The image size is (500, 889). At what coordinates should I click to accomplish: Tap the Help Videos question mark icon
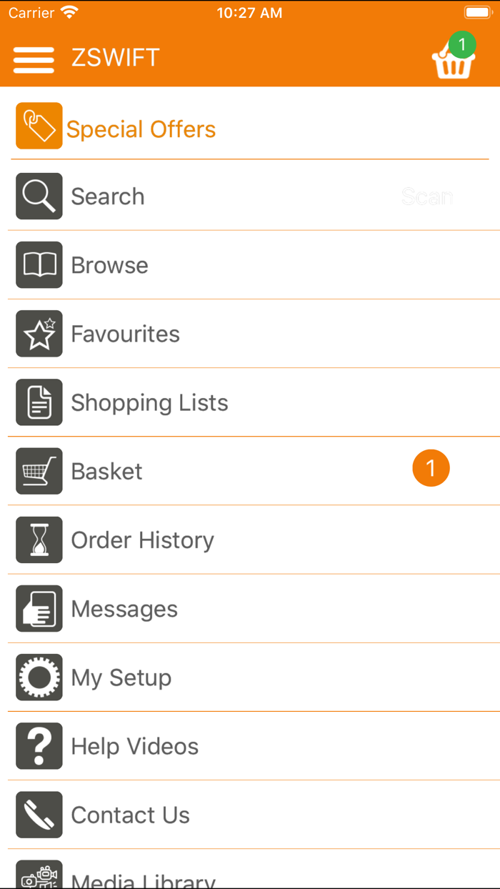pos(39,746)
